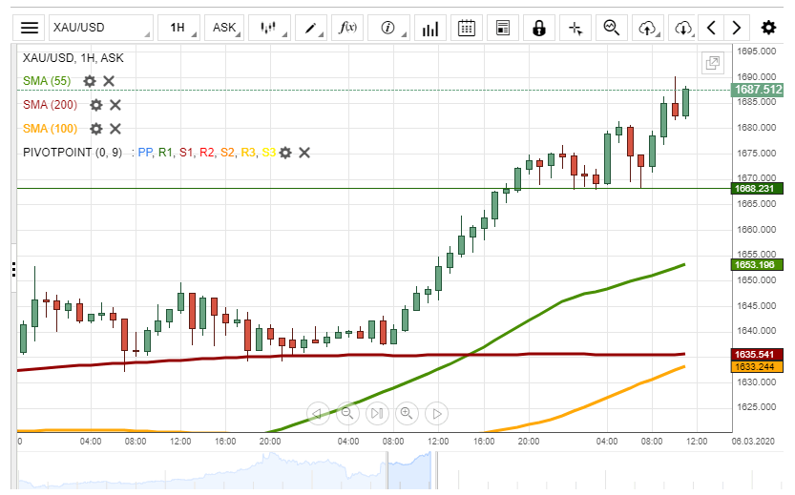This screenshot has width=795, height=495.
Task: Open SMA (100) settings gear
Action: click(96, 129)
